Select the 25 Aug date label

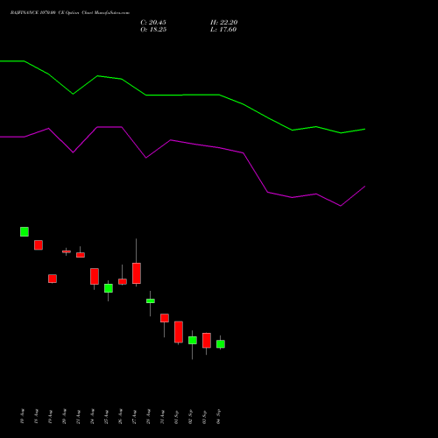(106, 416)
